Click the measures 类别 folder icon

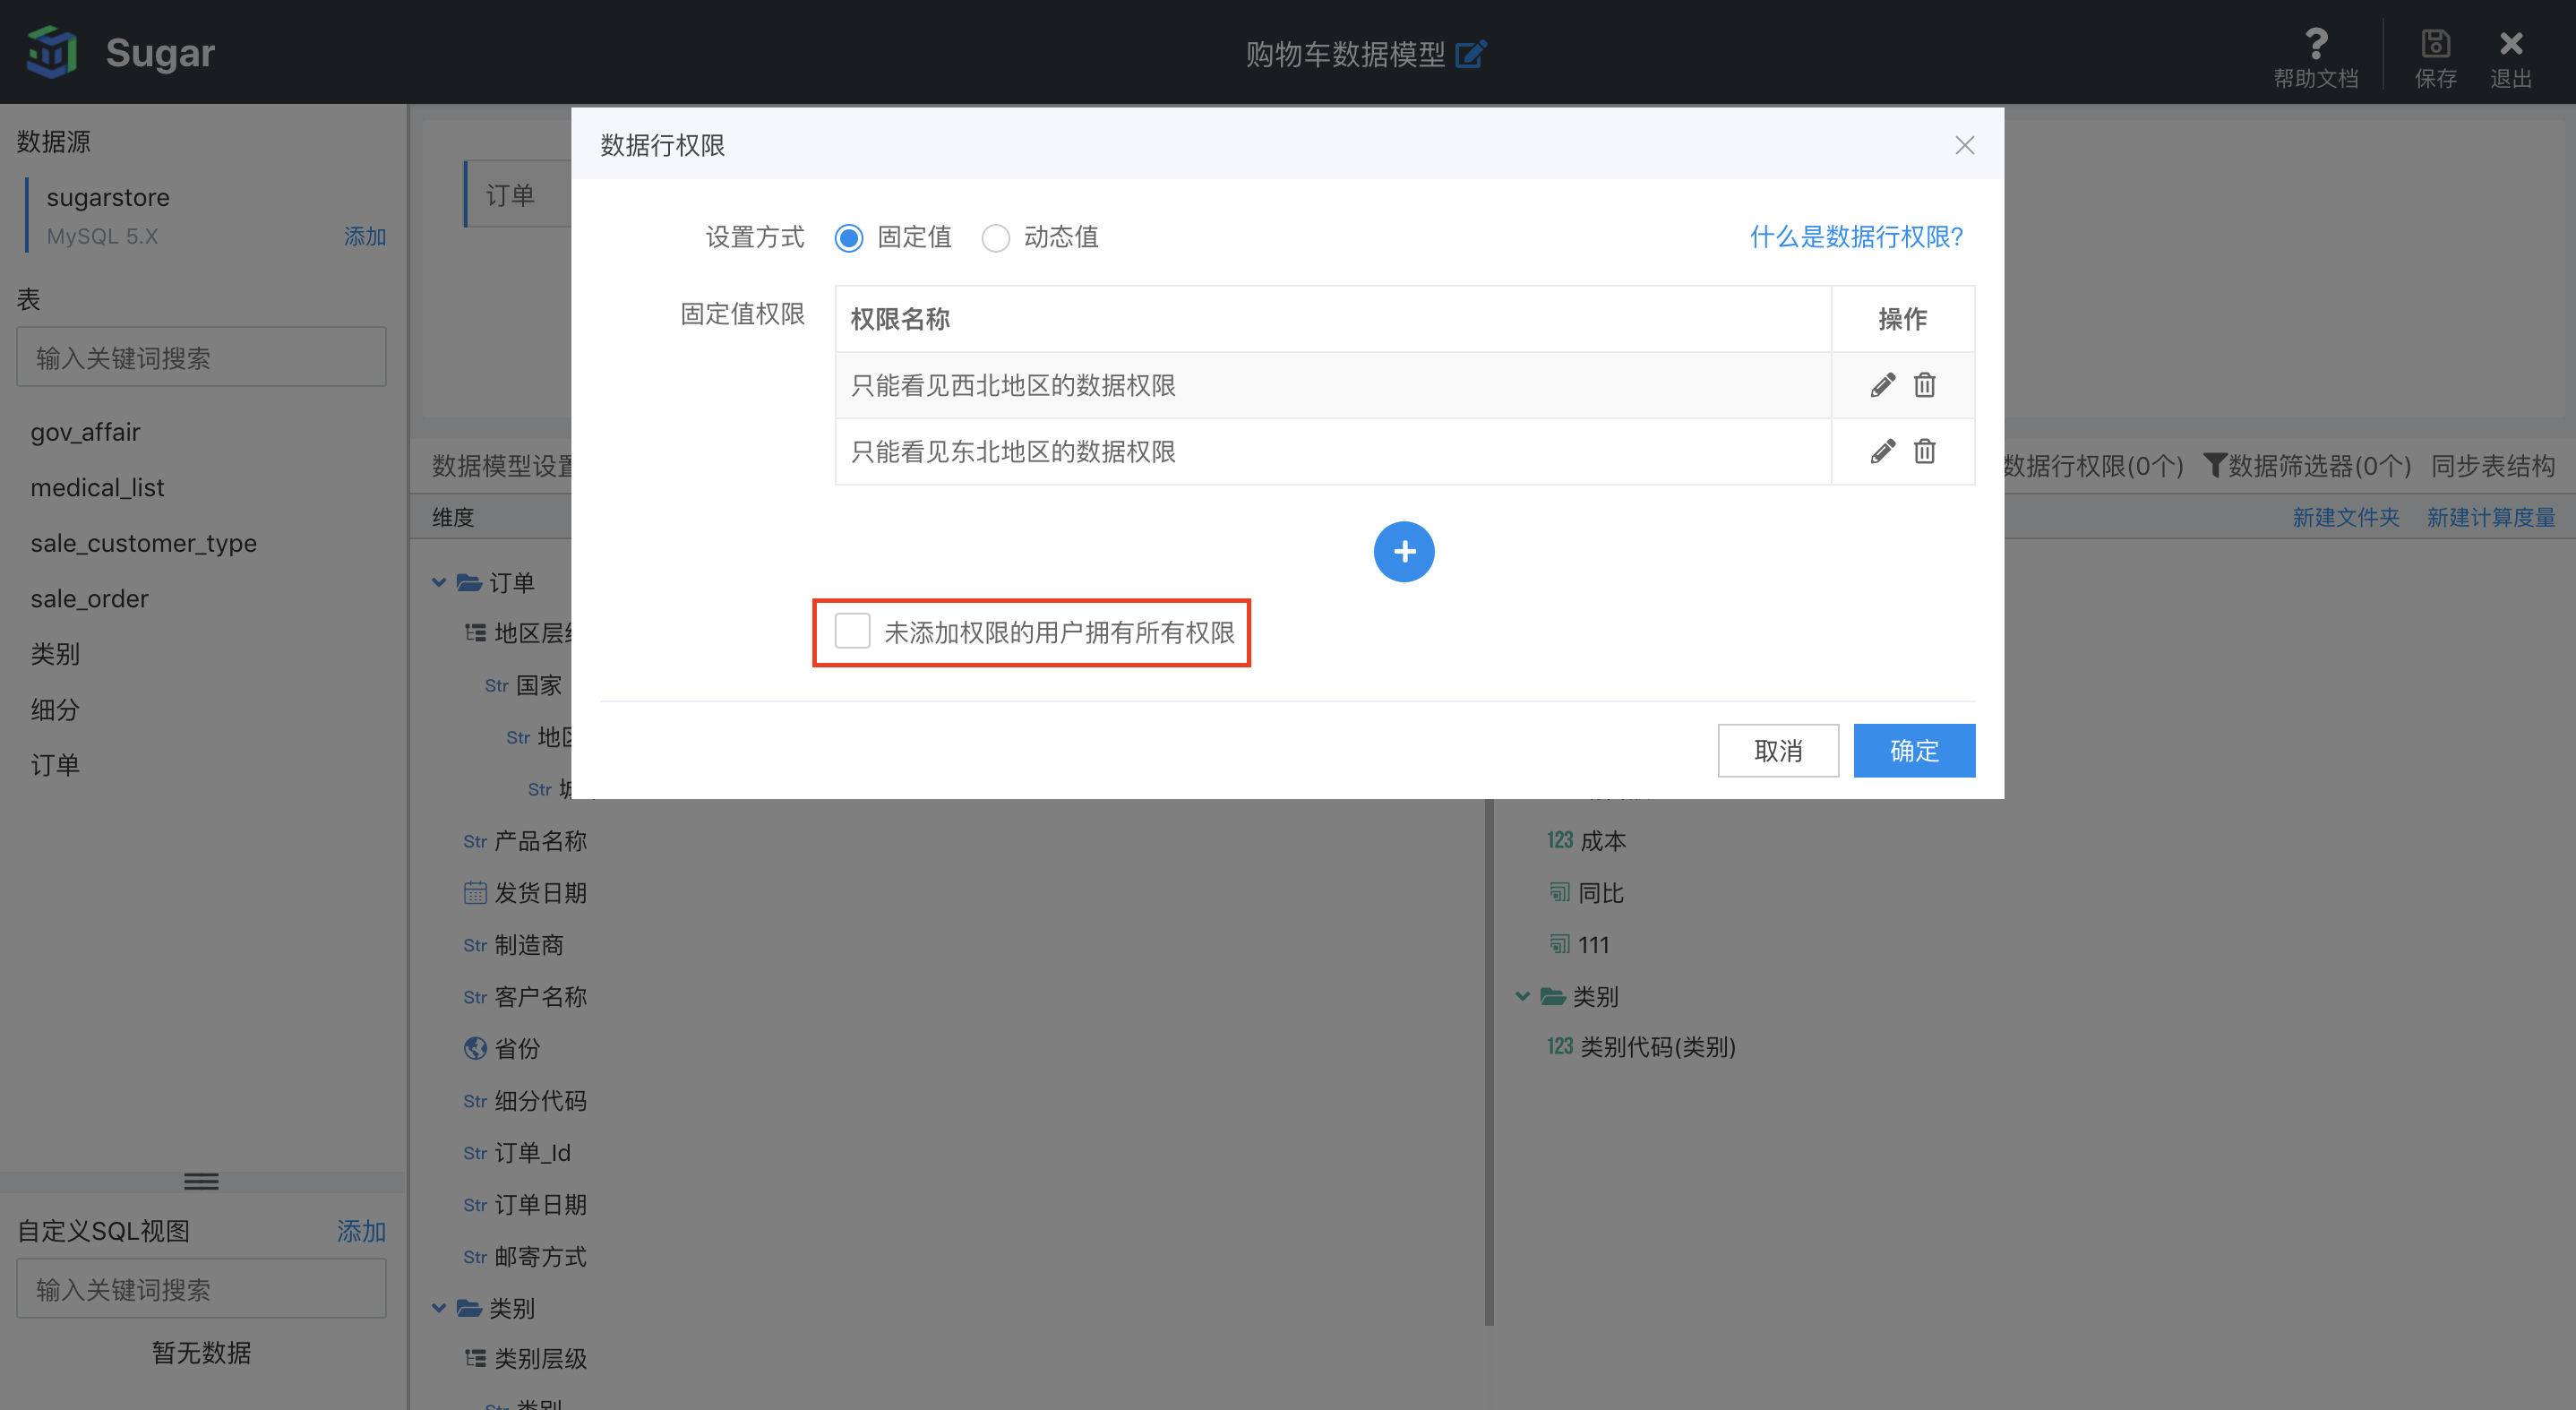1552,996
